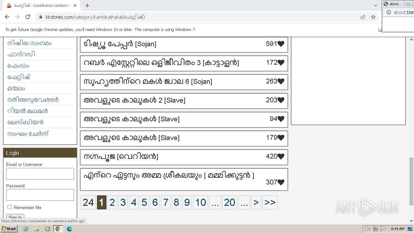This screenshot has width=414, height=233.
Task: Click the browser back arrow
Action: click(x=7, y=17)
